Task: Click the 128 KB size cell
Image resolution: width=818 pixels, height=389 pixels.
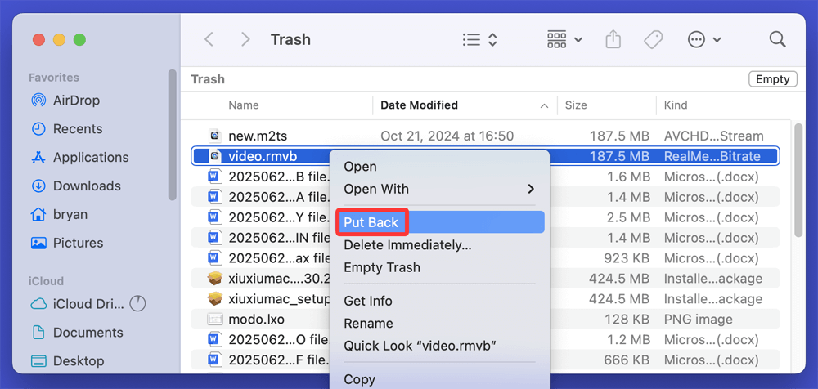Action: (627, 319)
